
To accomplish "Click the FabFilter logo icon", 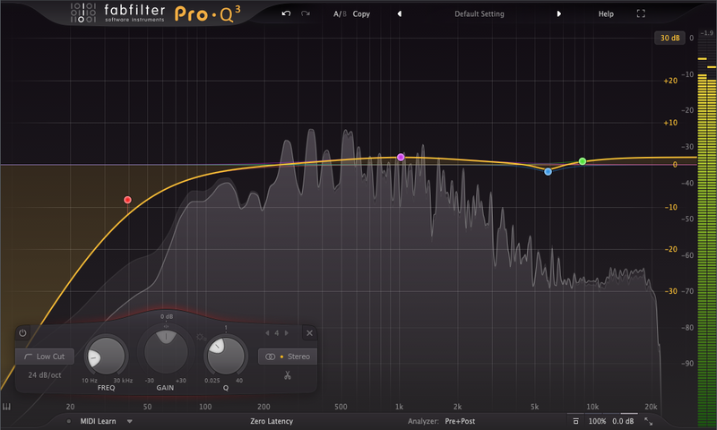I will 82,13.
